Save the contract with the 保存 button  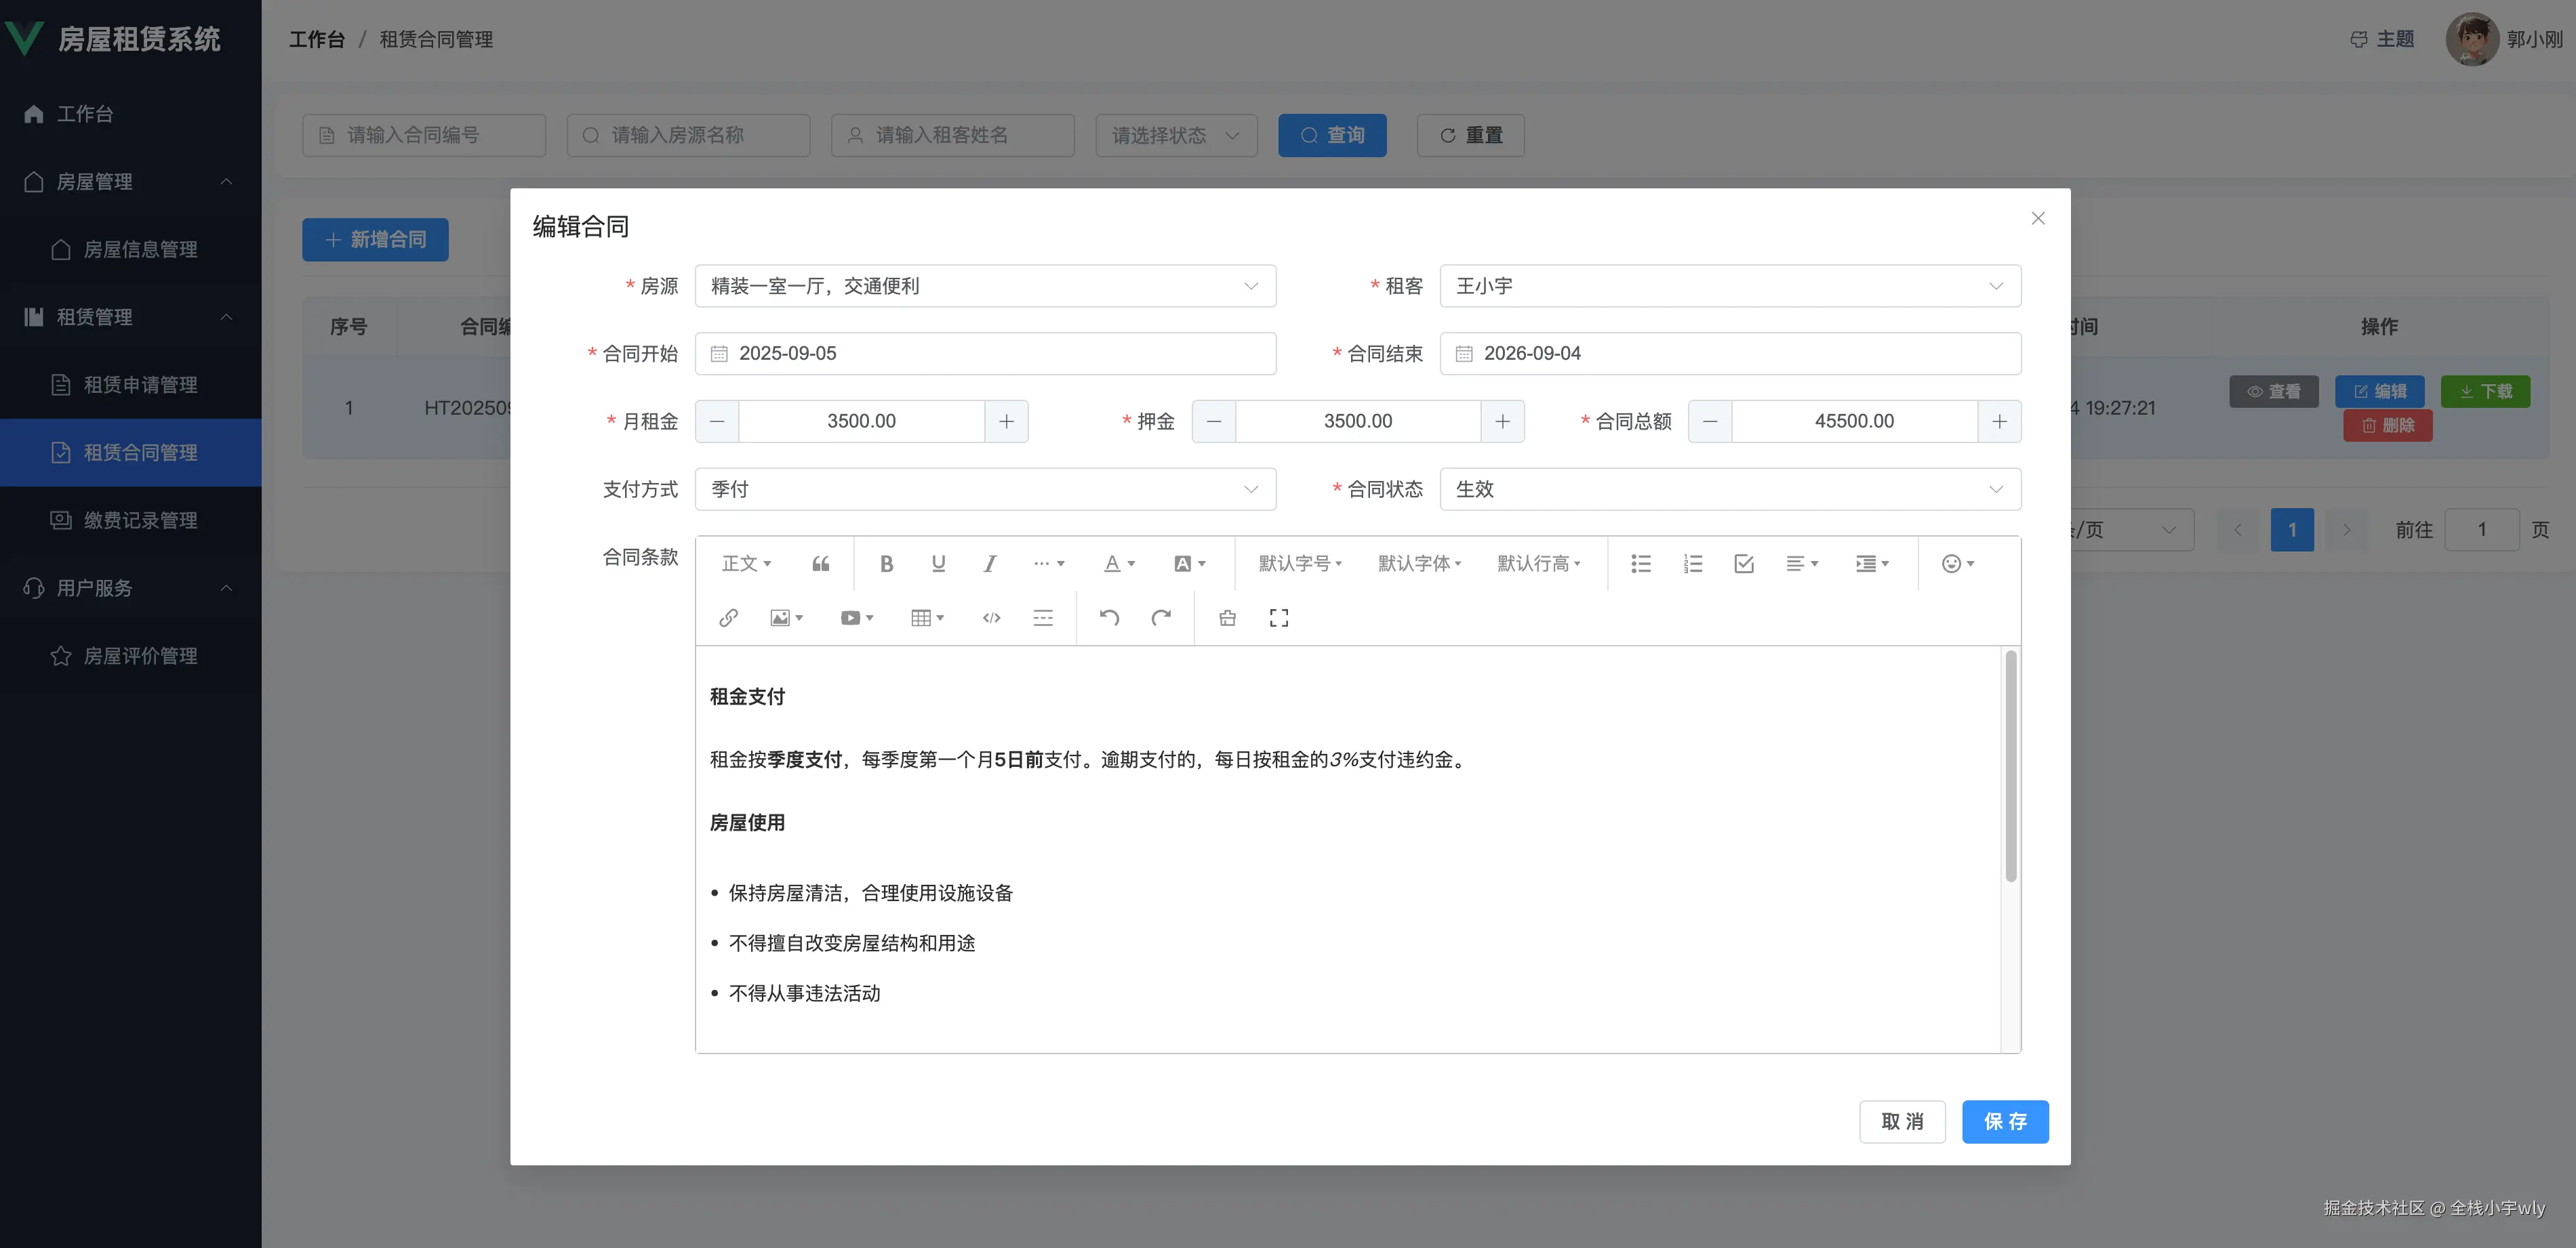coord(2004,1121)
